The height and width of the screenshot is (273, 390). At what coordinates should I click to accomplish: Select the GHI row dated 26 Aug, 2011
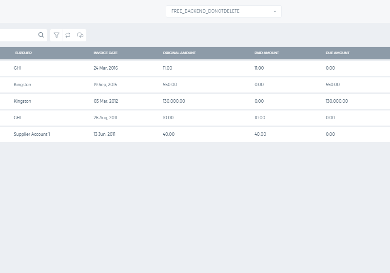point(195,118)
